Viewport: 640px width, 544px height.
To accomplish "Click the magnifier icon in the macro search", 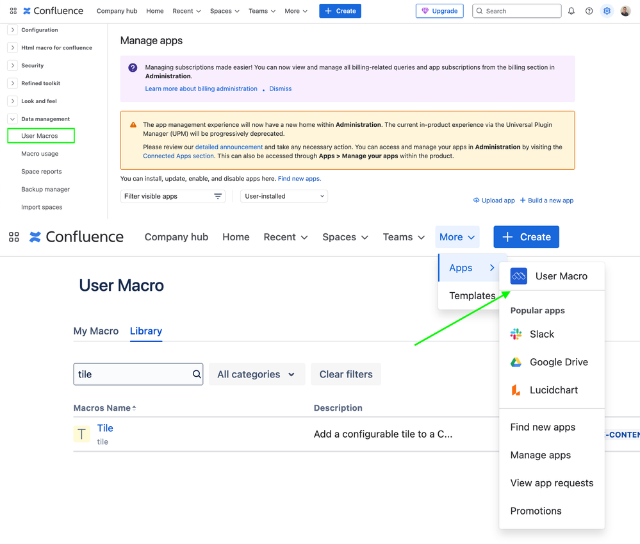I will pyautogui.click(x=197, y=374).
